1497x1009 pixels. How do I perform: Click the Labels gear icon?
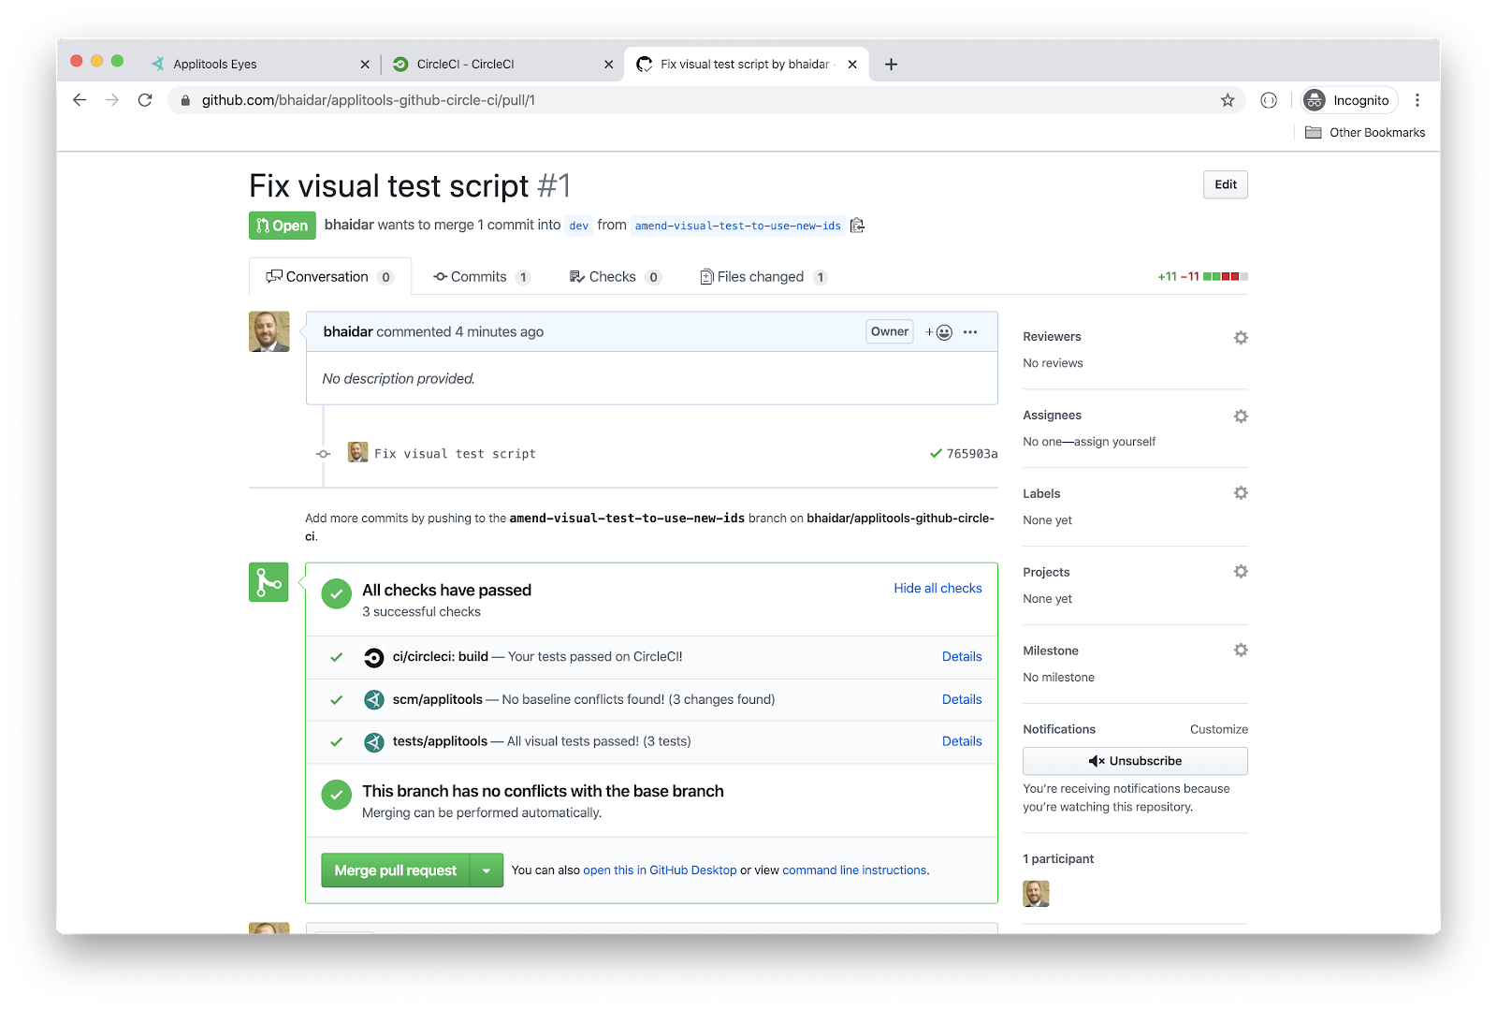[1241, 493]
